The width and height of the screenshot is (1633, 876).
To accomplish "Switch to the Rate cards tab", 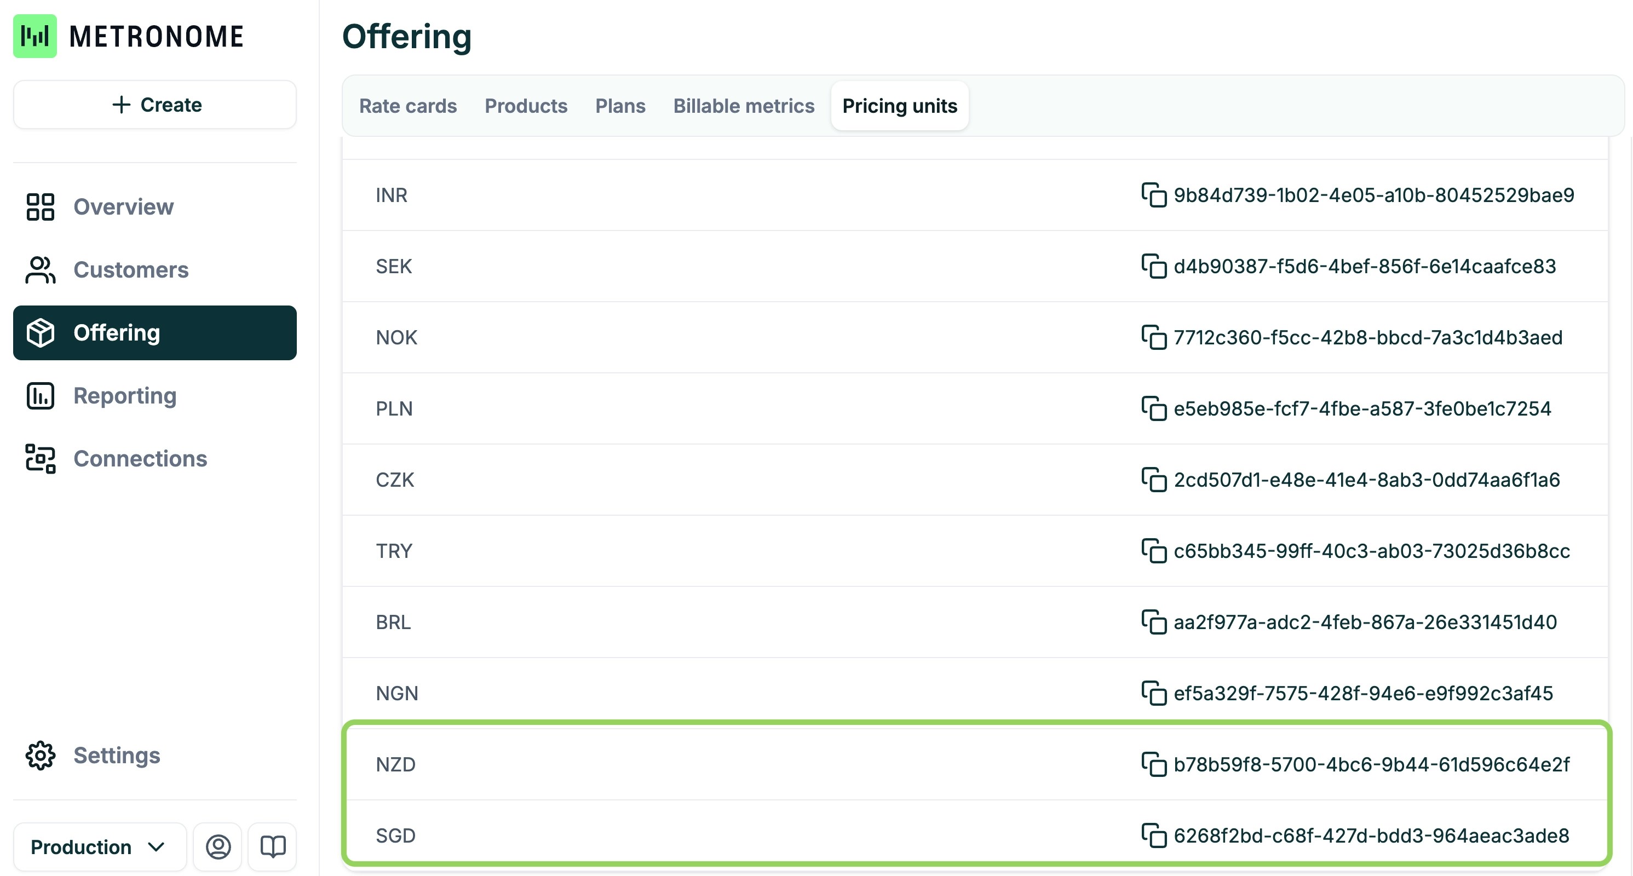I will [x=407, y=106].
